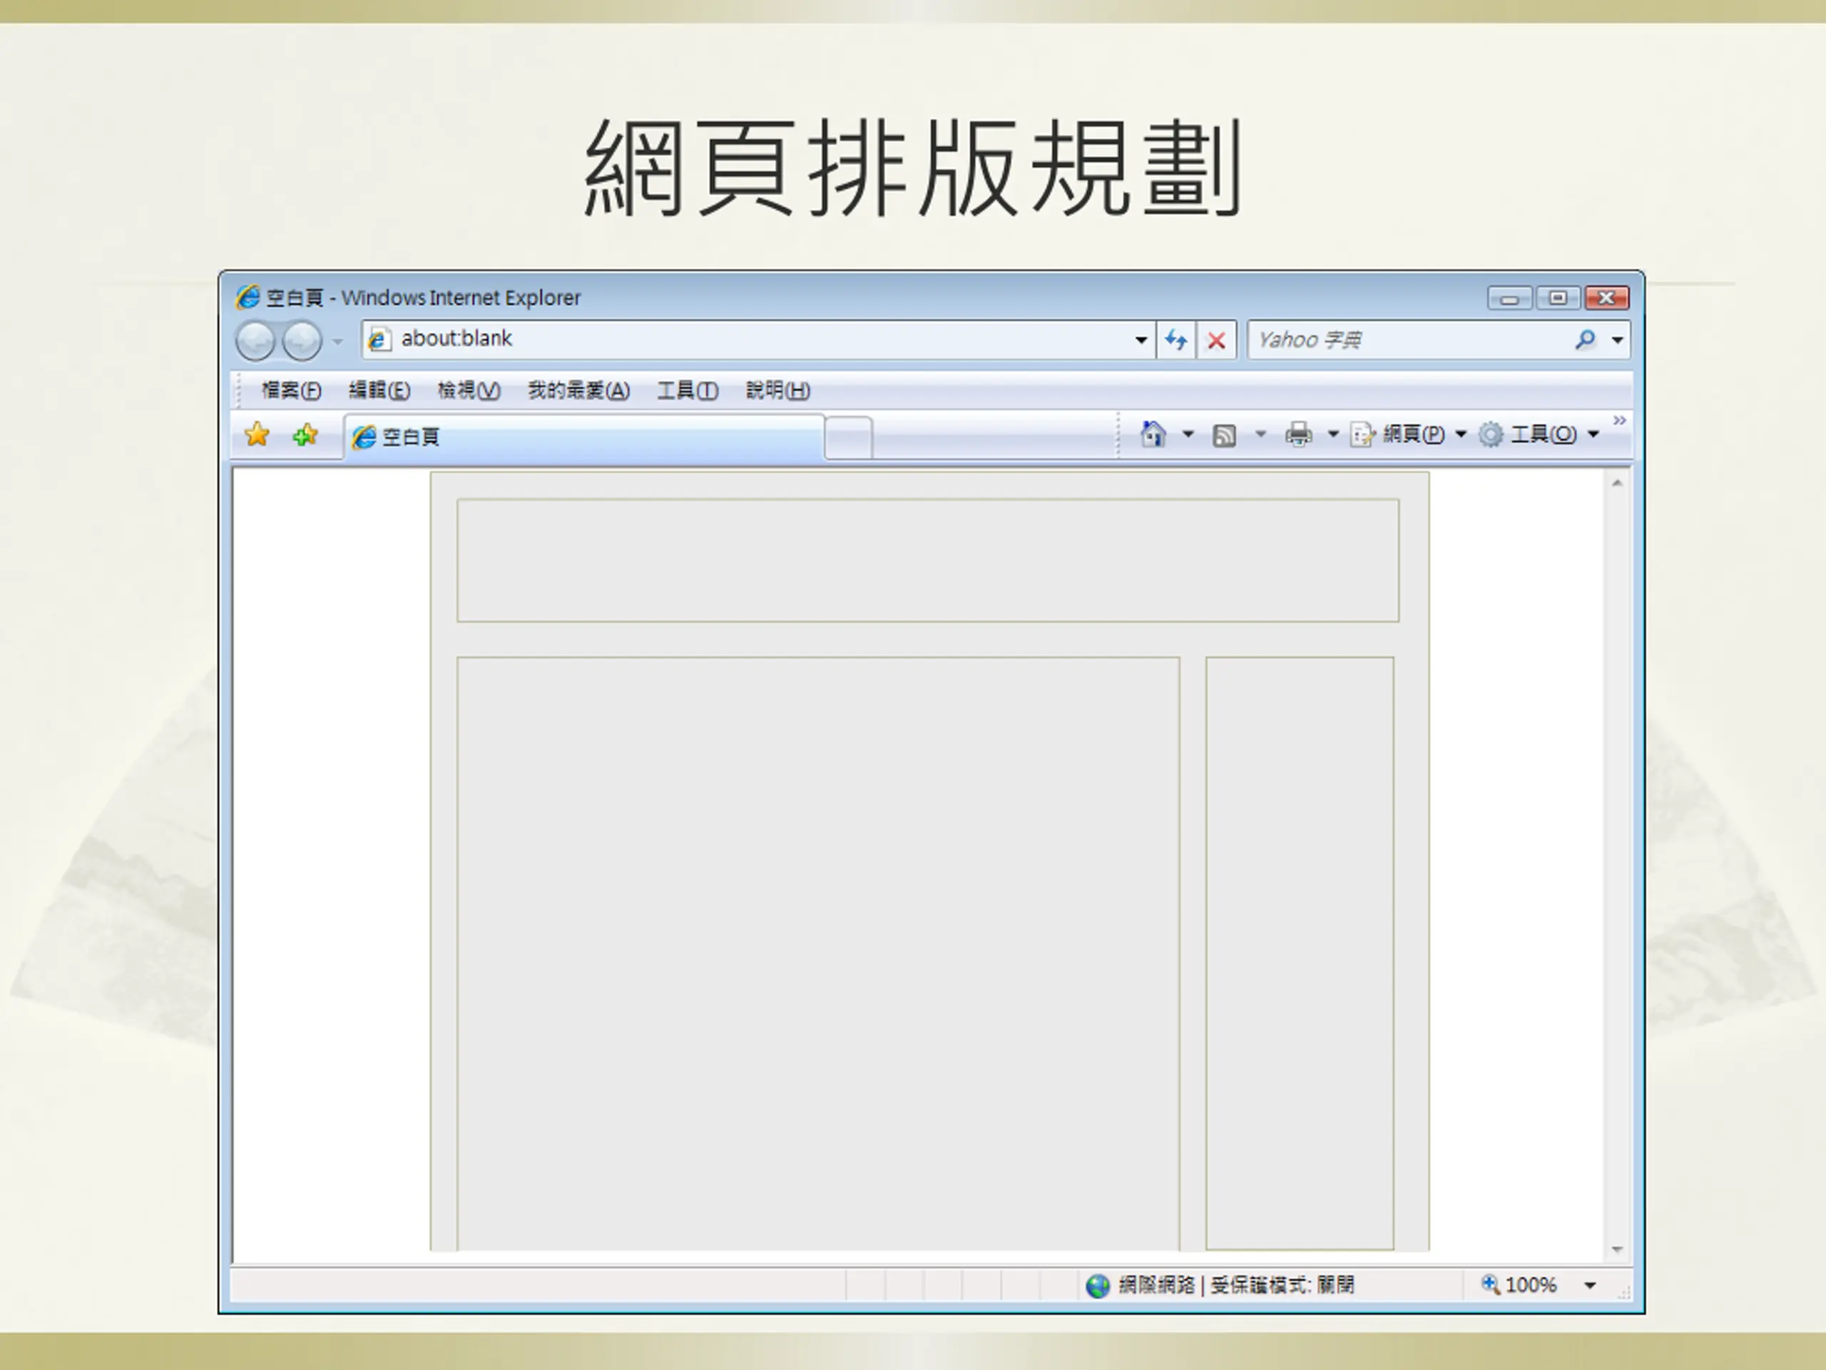Screen dimensions: 1826x1370
Task: Open the 編輯(E) menu
Action: tap(379, 390)
